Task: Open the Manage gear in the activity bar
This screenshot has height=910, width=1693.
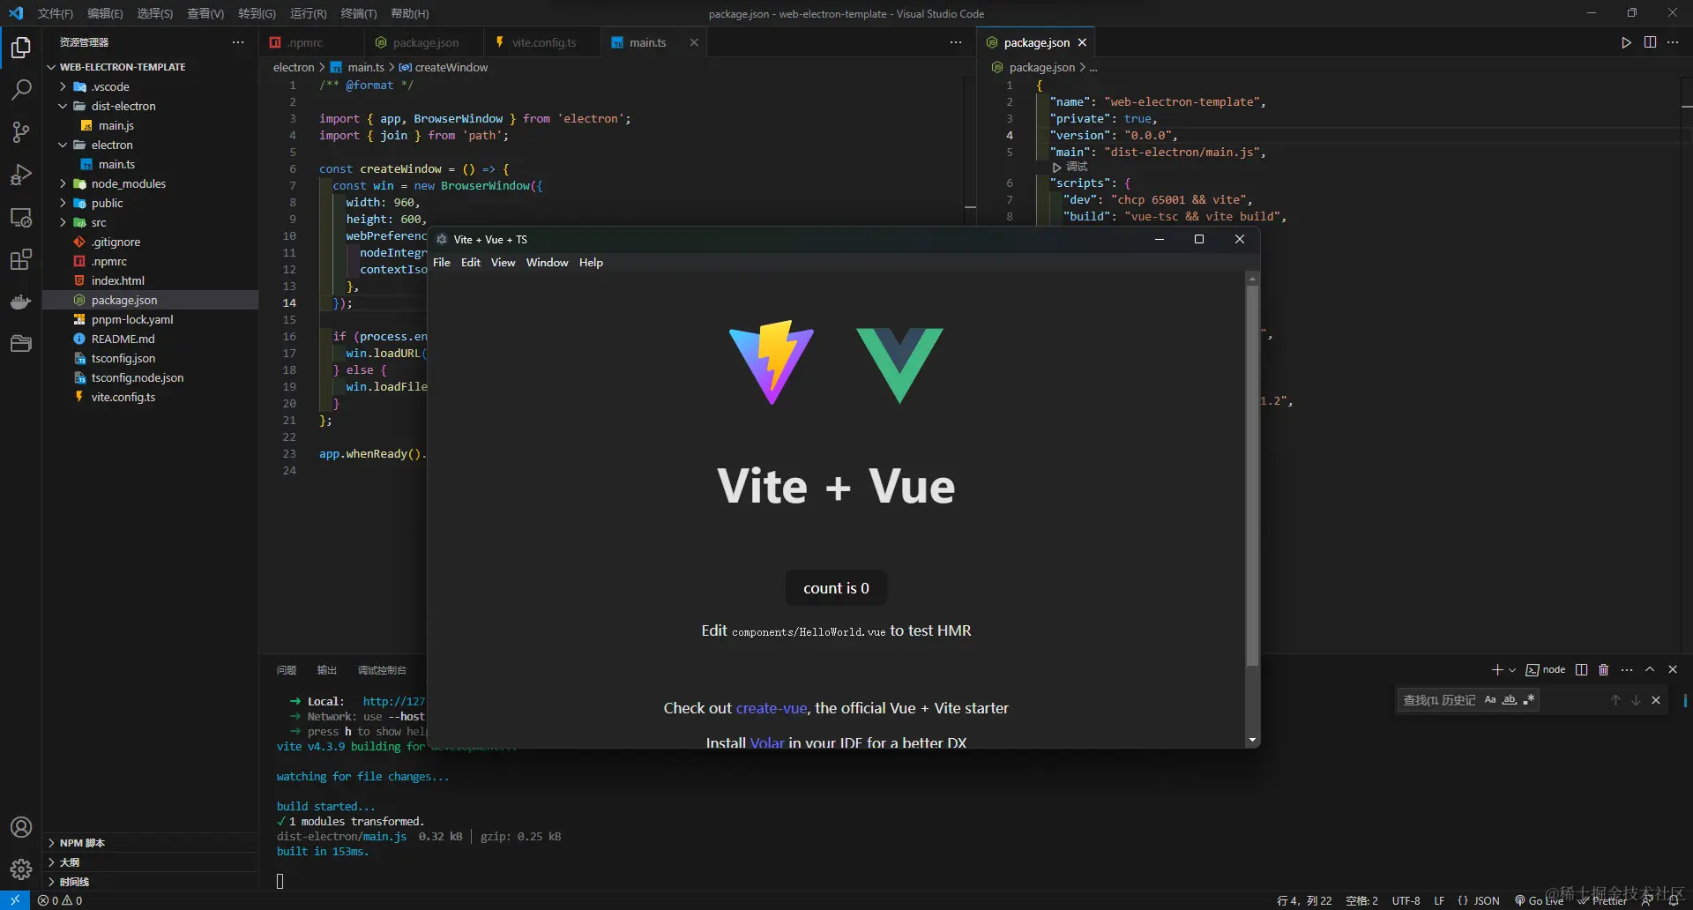Action: click(20, 869)
